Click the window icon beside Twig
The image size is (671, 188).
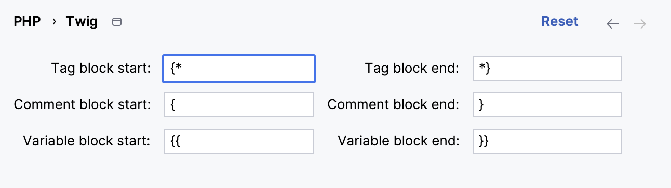tap(117, 22)
